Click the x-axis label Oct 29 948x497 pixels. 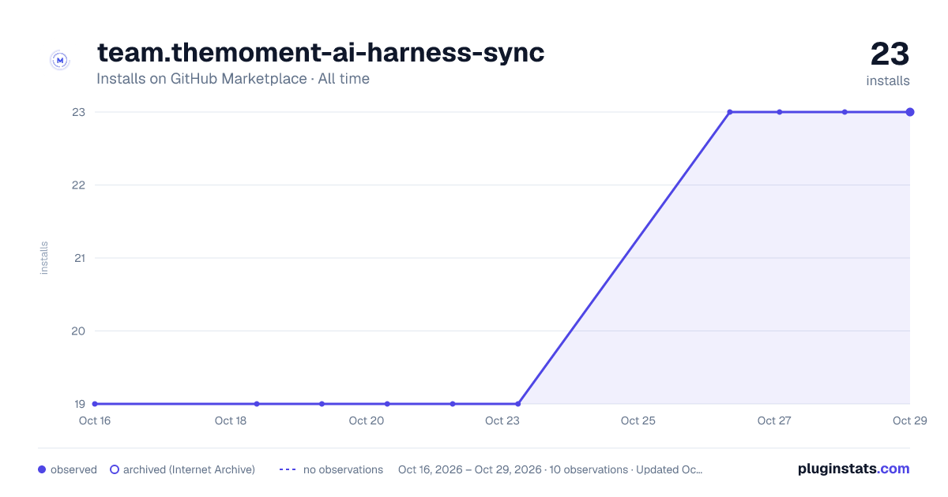pyautogui.click(x=908, y=420)
